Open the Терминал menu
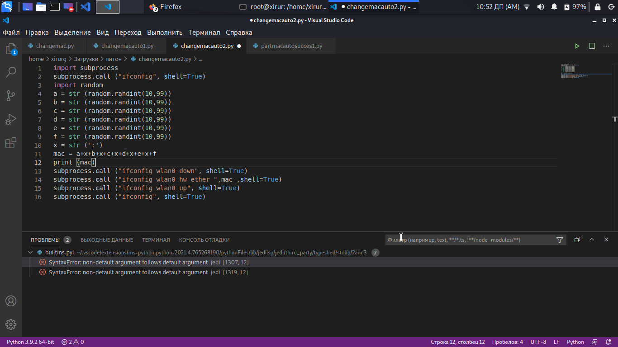Screen dimensions: 618x347 [204, 33]
